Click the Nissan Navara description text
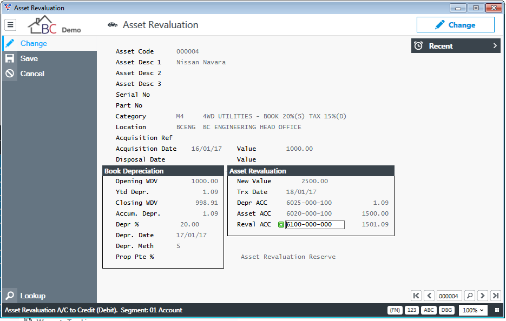The width and height of the screenshot is (506, 321). [x=201, y=62]
